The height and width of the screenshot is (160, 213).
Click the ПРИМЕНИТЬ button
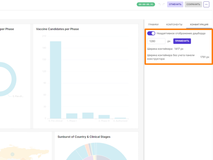182,41
